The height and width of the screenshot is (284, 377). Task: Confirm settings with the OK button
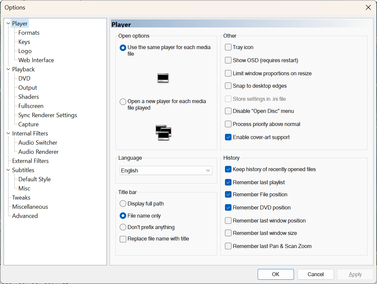click(x=275, y=274)
